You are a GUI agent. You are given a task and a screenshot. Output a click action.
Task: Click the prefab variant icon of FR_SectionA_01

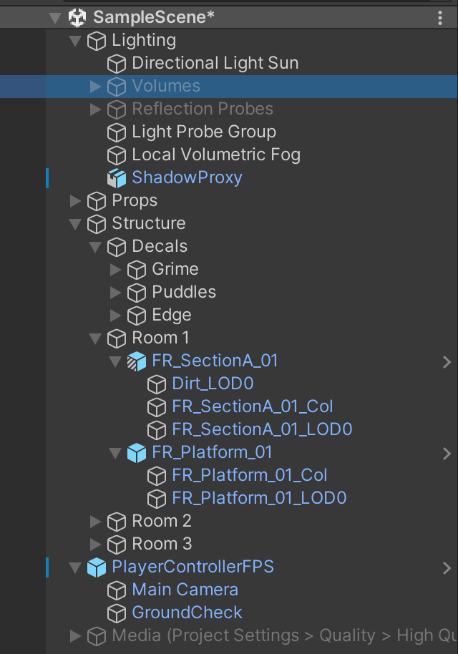(136, 361)
